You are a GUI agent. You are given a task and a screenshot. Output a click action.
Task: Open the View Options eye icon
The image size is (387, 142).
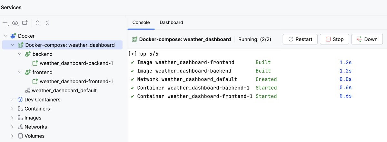coord(15,23)
